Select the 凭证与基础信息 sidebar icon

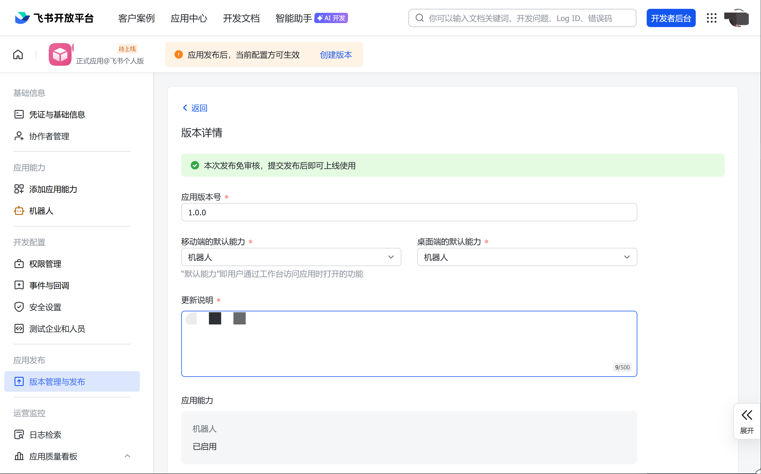(x=19, y=114)
